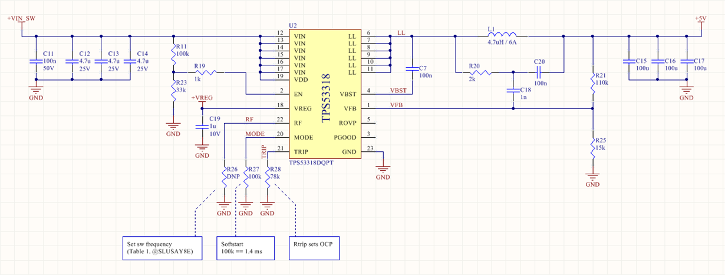The height and width of the screenshot is (275, 725).
Task: Select resistor R28 symbol
Action: (x=268, y=177)
